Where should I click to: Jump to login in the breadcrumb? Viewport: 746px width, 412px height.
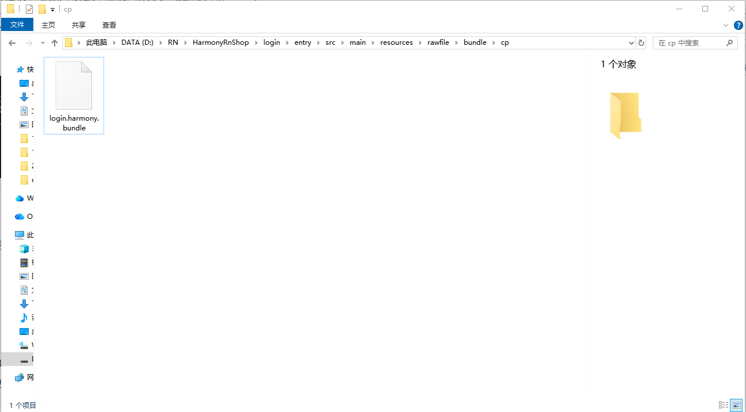(x=271, y=43)
